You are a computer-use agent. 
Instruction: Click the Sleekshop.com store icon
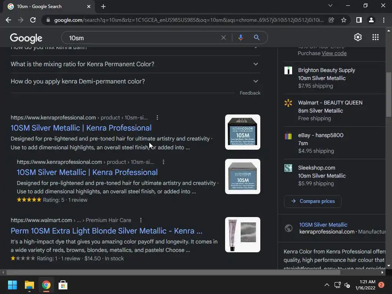coord(288,168)
